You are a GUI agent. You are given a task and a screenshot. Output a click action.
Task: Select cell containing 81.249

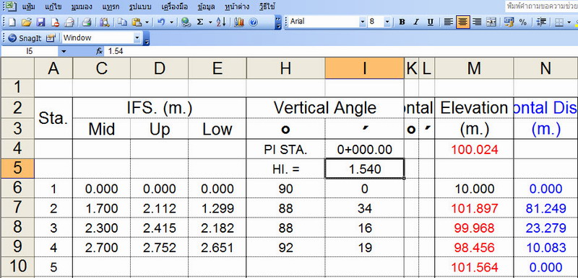pyautogui.click(x=545, y=208)
